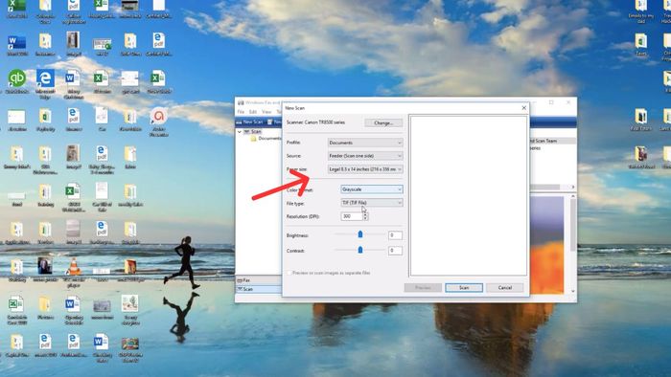671x377 pixels.
Task: Open the File type dropdown showing TIF
Action: click(372, 203)
